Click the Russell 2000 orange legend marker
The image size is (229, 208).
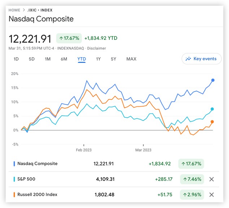[x=14, y=195]
